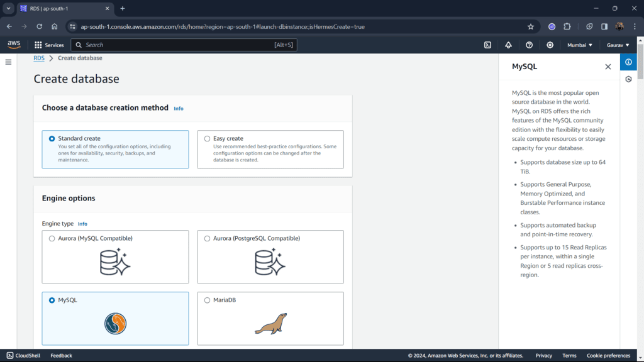Click the extension icon left of the side panel icon
644x362 pixels.
[589, 26]
